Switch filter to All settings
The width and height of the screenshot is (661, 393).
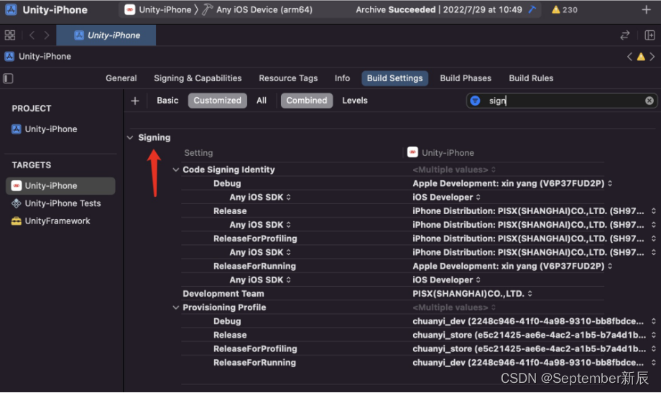tap(262, 101)
